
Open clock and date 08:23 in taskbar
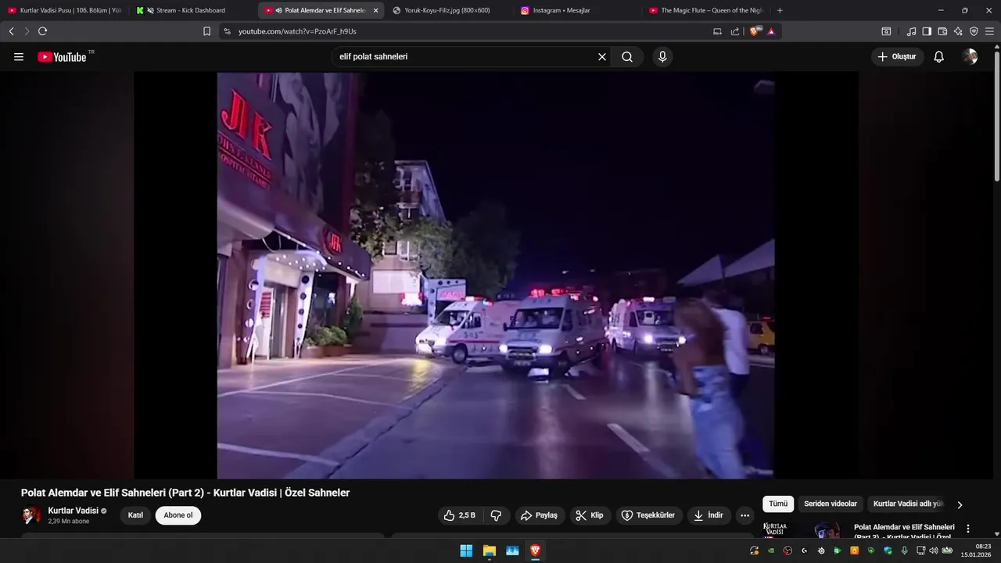click(x=978, y=550)
